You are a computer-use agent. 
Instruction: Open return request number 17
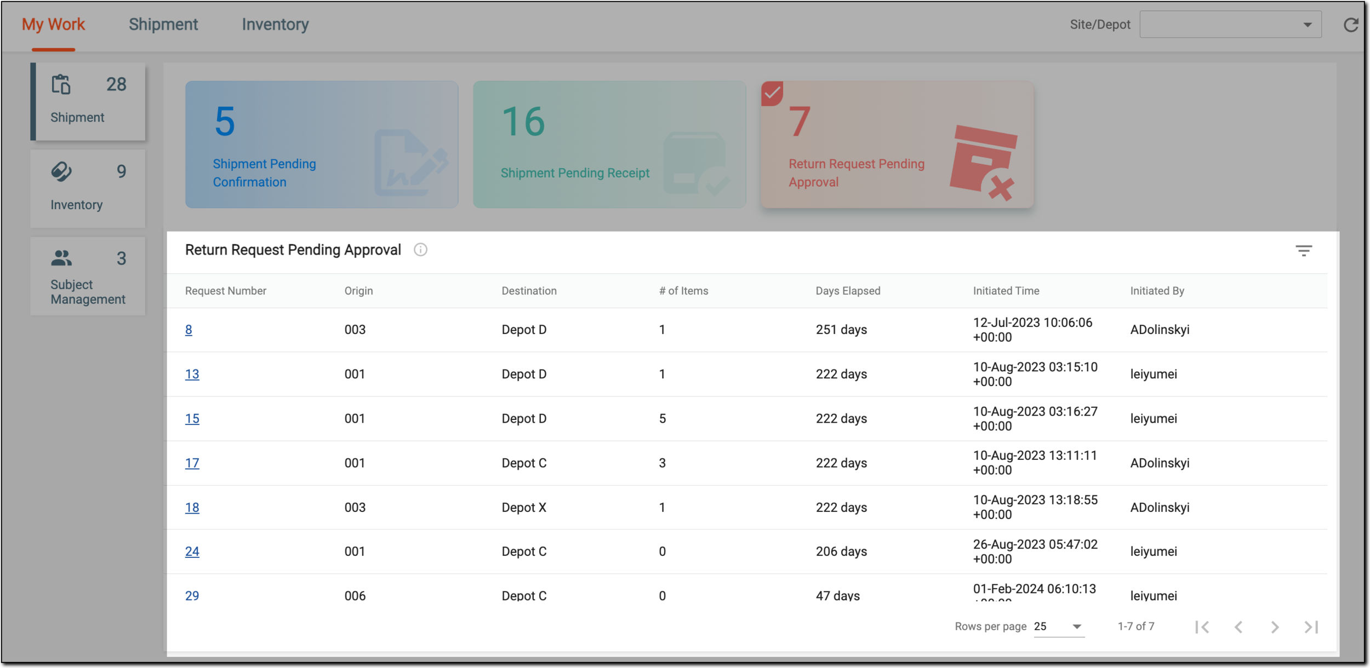click(x=192, y=463)
